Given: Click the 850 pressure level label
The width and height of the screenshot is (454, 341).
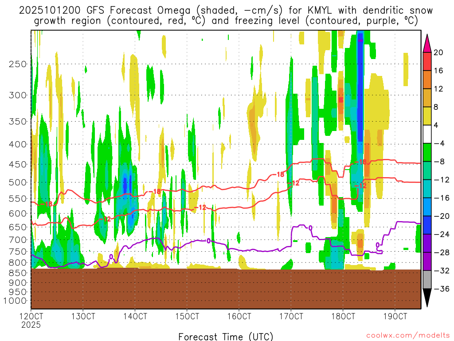Looking at the screenshot, I should [18, 273].
